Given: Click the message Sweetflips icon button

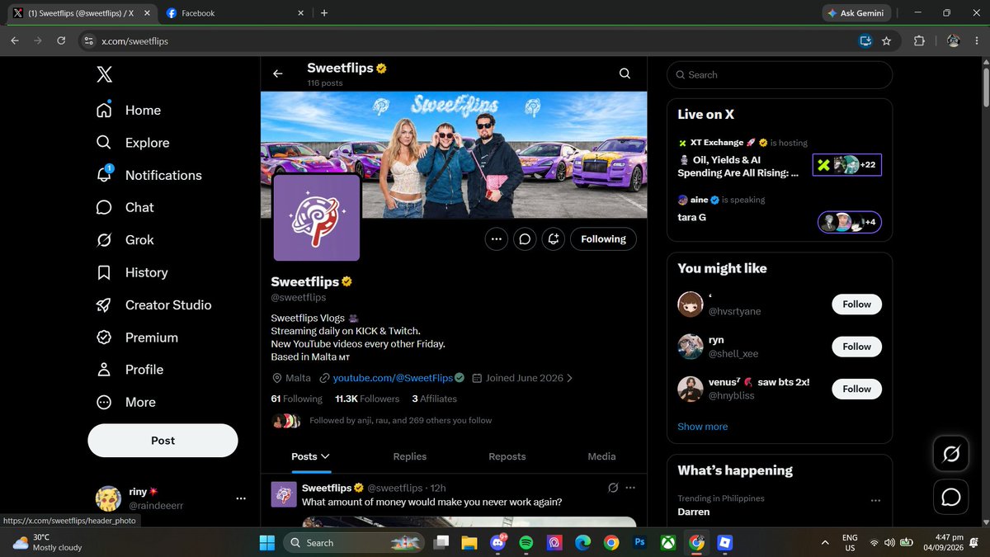Looking at the screenshot, I should point(524,239).
